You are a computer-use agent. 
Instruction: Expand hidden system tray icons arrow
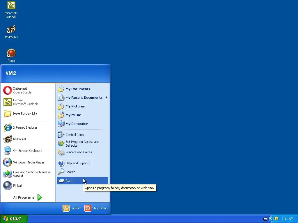pyautogui.click(x=271, y=219)
